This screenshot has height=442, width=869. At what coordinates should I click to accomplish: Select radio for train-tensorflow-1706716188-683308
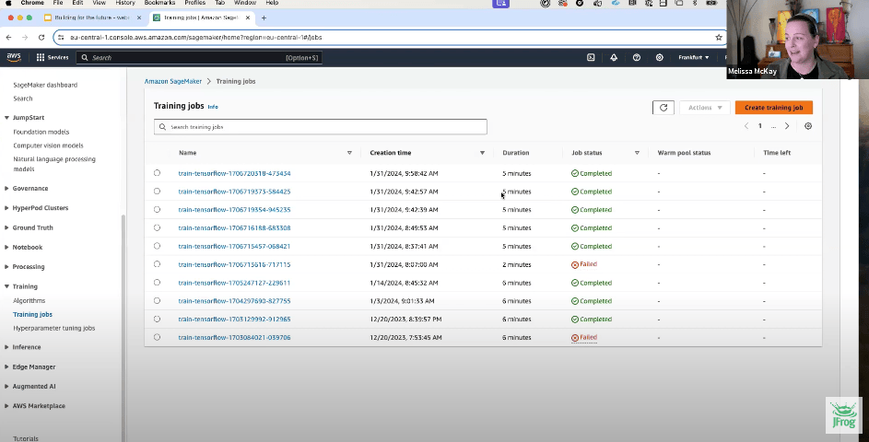point(157,227)
